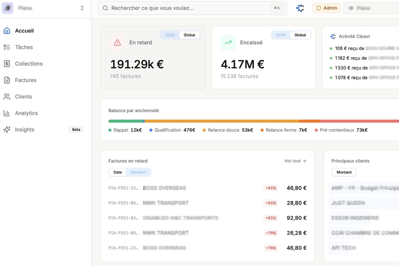Click the Activité Cleavr logo icon

(x=333, y=36)
